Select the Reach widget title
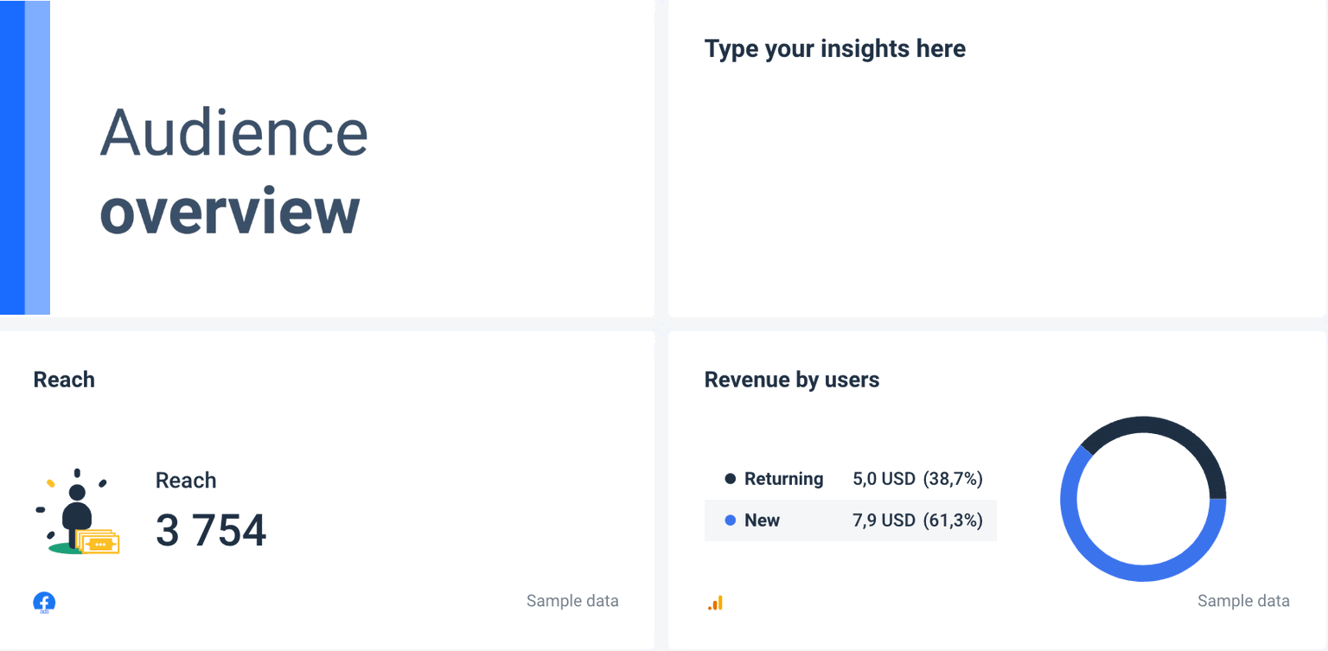The image size is (1328, 651). (x=64, y=379)
